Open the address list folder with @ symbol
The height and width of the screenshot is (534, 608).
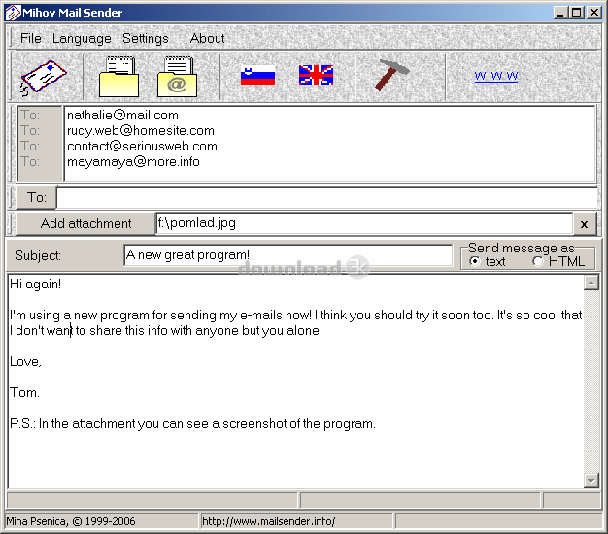click(177, 77)
